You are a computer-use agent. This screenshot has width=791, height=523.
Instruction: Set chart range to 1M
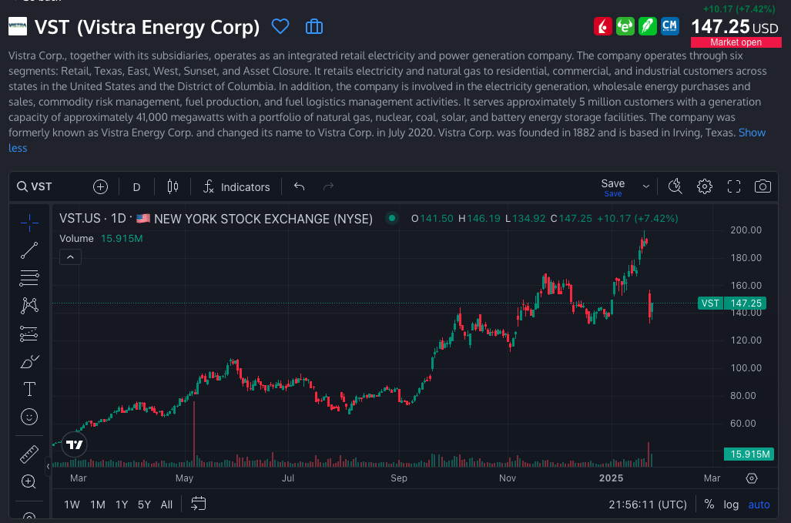[x=97, y=505]
